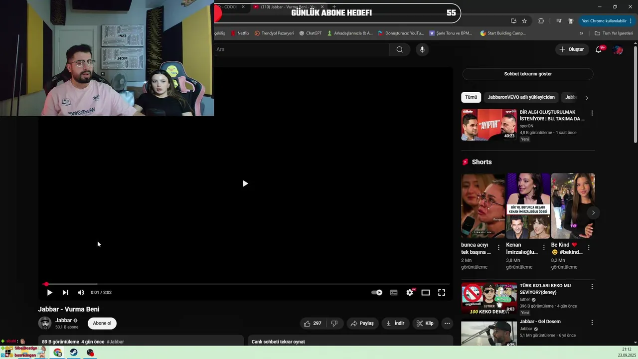Play the video with the bottom-left play button
Image resolution: width=638 pixels, height=359 pixels.
click(49, 293)
